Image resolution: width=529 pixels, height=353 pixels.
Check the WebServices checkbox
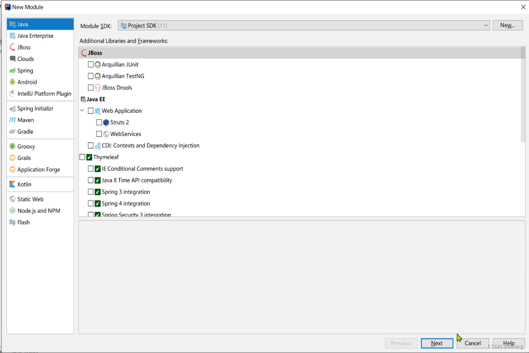pos(99,134)
